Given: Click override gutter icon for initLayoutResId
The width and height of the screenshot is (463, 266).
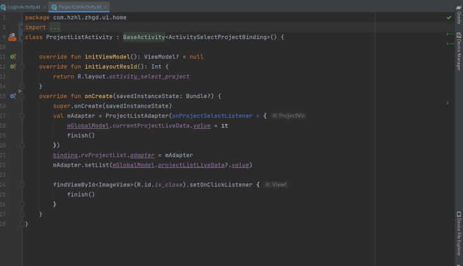Looking at the screenshot, I should [x=13, y=67].
